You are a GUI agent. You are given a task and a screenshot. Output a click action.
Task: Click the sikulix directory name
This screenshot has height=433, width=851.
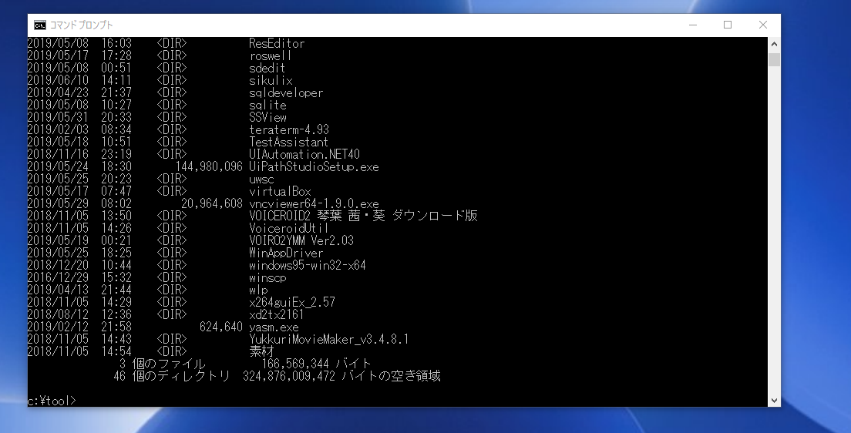(x=271, y=81)
